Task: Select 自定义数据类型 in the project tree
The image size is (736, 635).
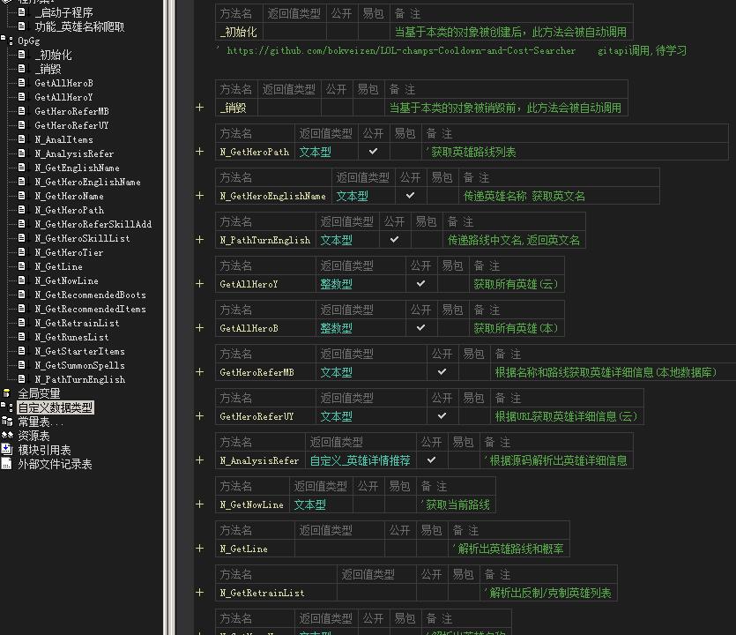Action: click(x=55, y=407)
